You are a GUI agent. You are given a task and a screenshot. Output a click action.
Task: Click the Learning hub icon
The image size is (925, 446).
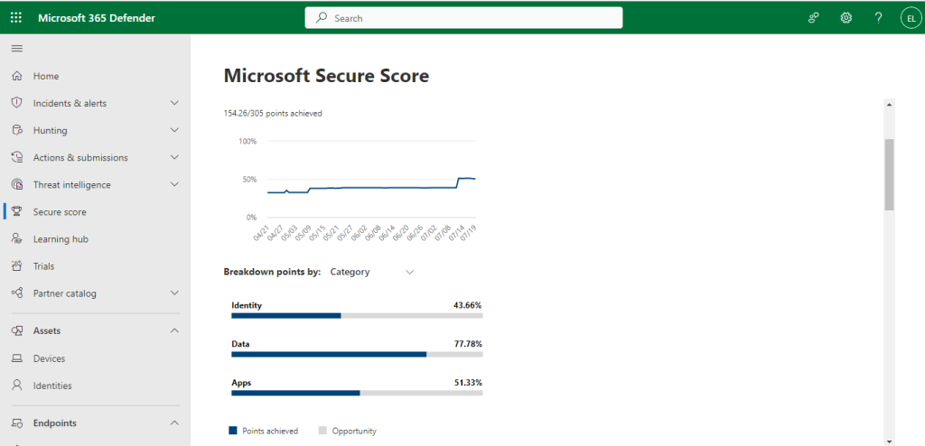click(17, 239)
